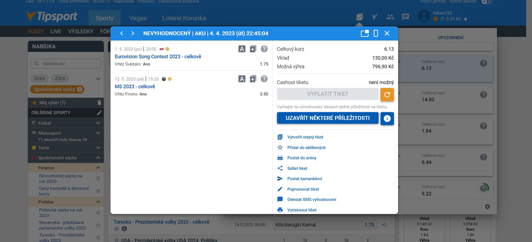Select Zítra filter chip

60,78
